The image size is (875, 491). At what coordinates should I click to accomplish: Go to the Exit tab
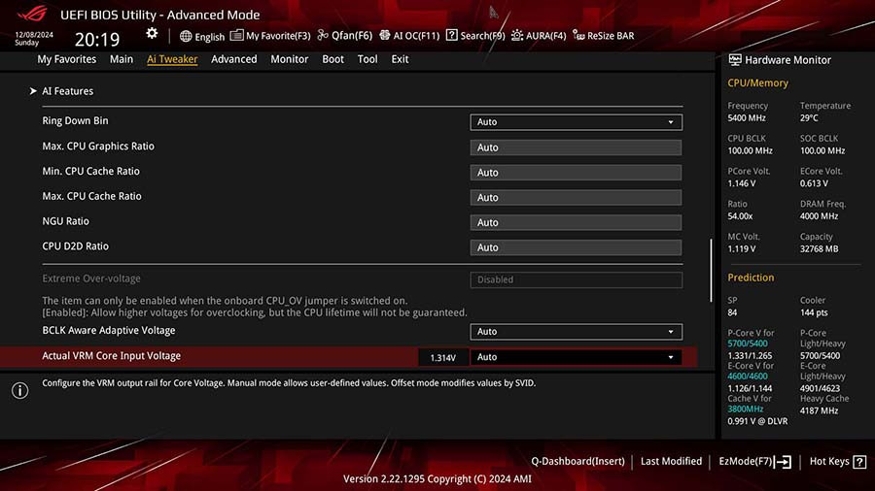[x=400, y=59]
